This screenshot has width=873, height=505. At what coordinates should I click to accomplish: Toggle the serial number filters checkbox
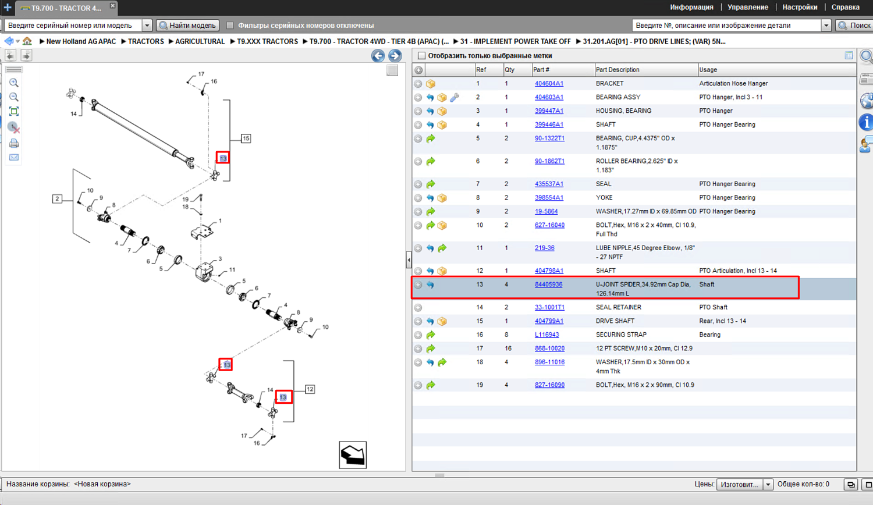coord(230,26)
